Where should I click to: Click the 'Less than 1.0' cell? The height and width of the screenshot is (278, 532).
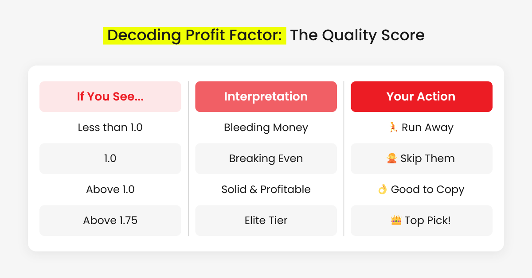tap(110, 127)
